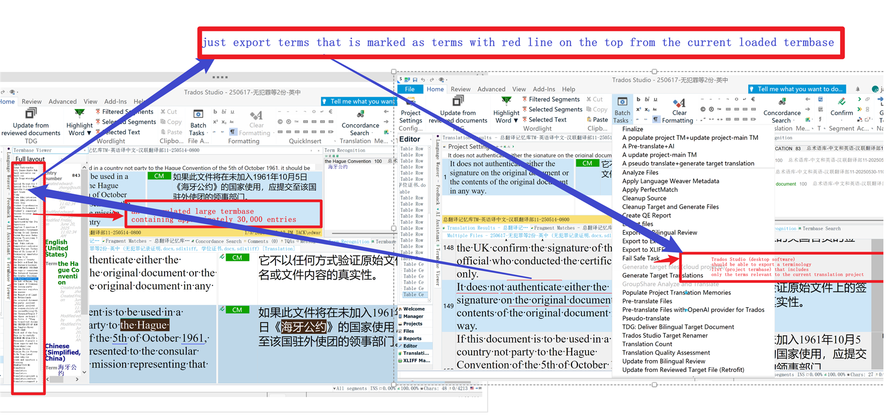This screenshot has height=415, width=890.
Task: Select Analyze Files batch task
Action: [640, 172]
